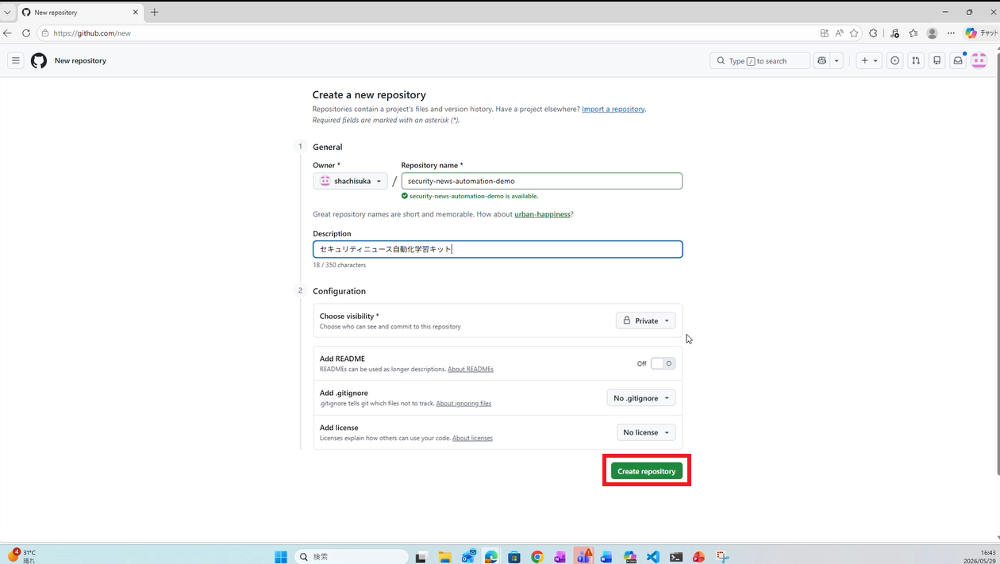The width and height of the screenshot is (1000, 564).
Task: Click the Repository name input field
Action: [x=542, y=181]
